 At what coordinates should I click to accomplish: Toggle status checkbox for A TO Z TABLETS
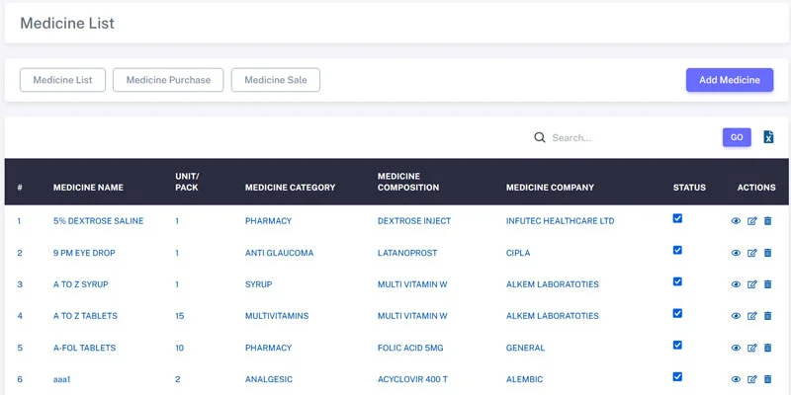pos(677,313)
